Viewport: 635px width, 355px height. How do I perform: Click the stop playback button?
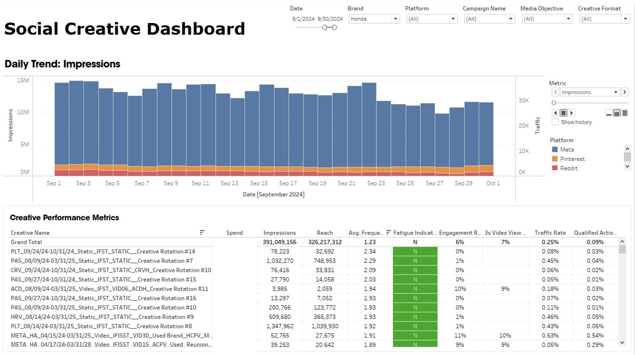coord(563,113)
